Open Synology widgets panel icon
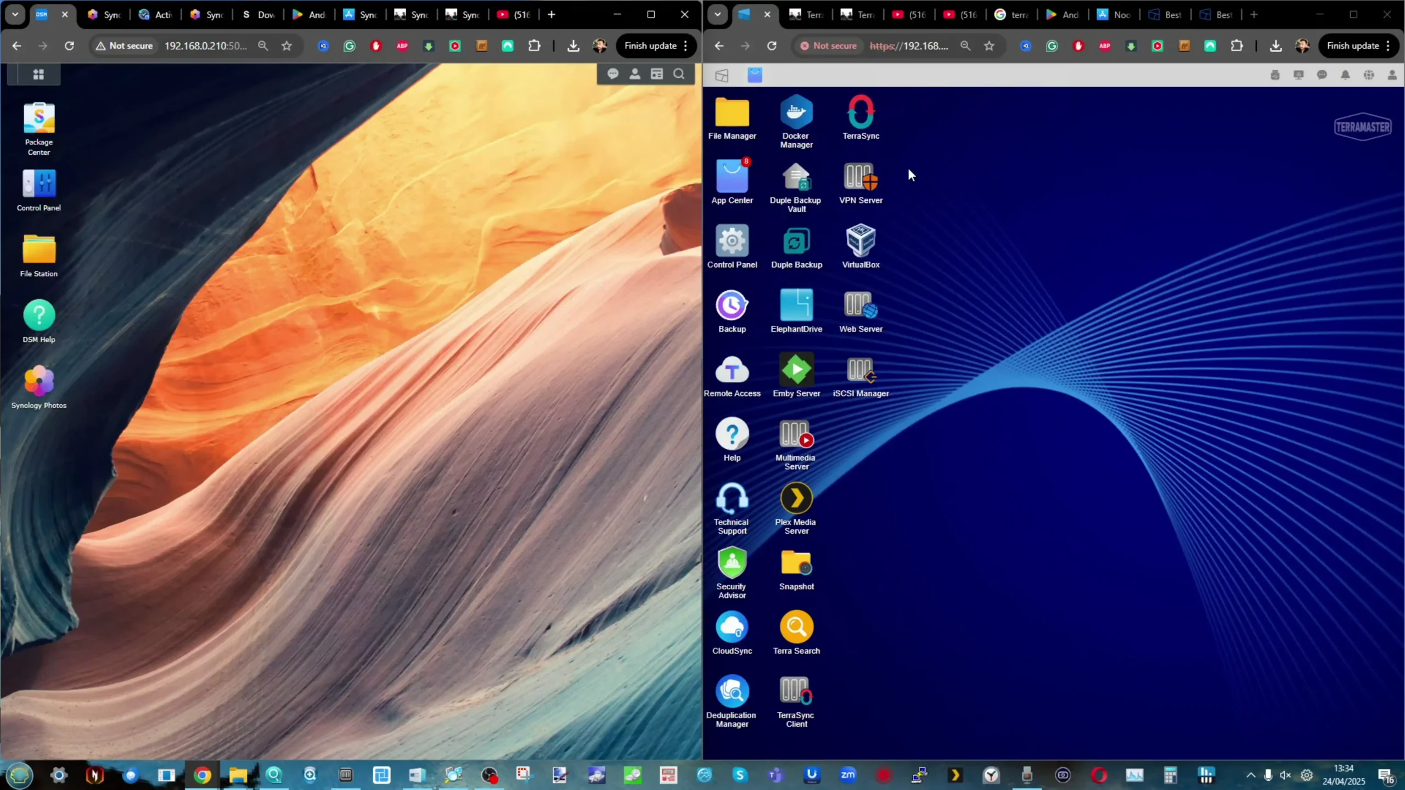This screenshot has height=790, width=1405. [657, 74]
